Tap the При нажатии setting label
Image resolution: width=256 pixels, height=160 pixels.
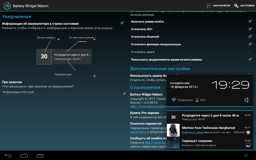point(12,82)
